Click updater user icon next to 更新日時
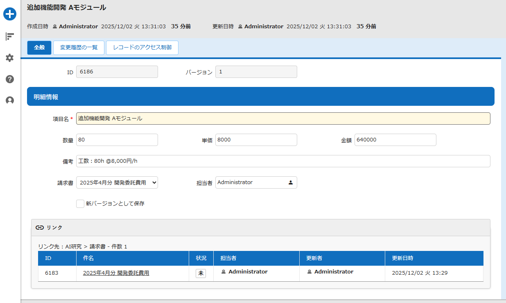 click(240, 26)
